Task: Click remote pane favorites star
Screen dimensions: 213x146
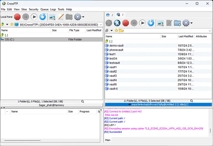Action: 116,30
